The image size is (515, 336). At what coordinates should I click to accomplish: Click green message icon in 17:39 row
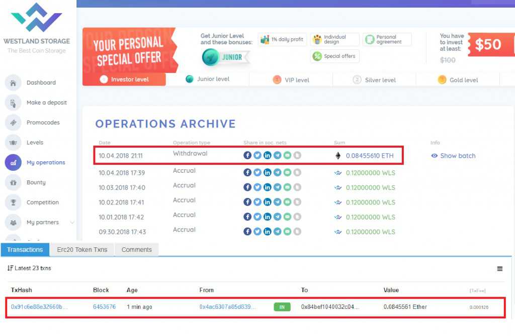click(x=287, y=172)
